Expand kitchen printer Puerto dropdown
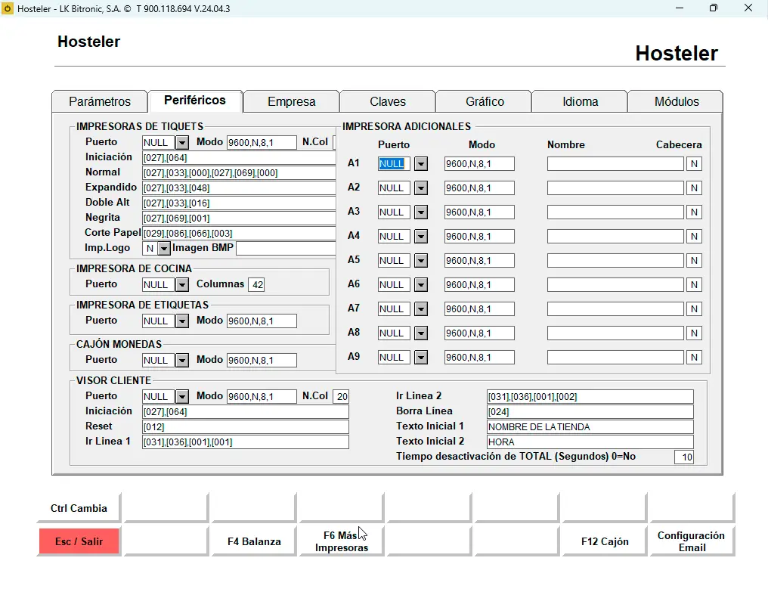This screenshot has width=768, height=592. 182,285
